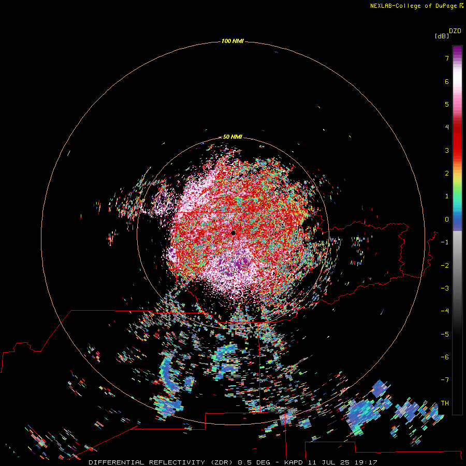Click the legend value 4
Image resolution: width=466 pixels, height=466 pixels.
click(x=447, y=127)
